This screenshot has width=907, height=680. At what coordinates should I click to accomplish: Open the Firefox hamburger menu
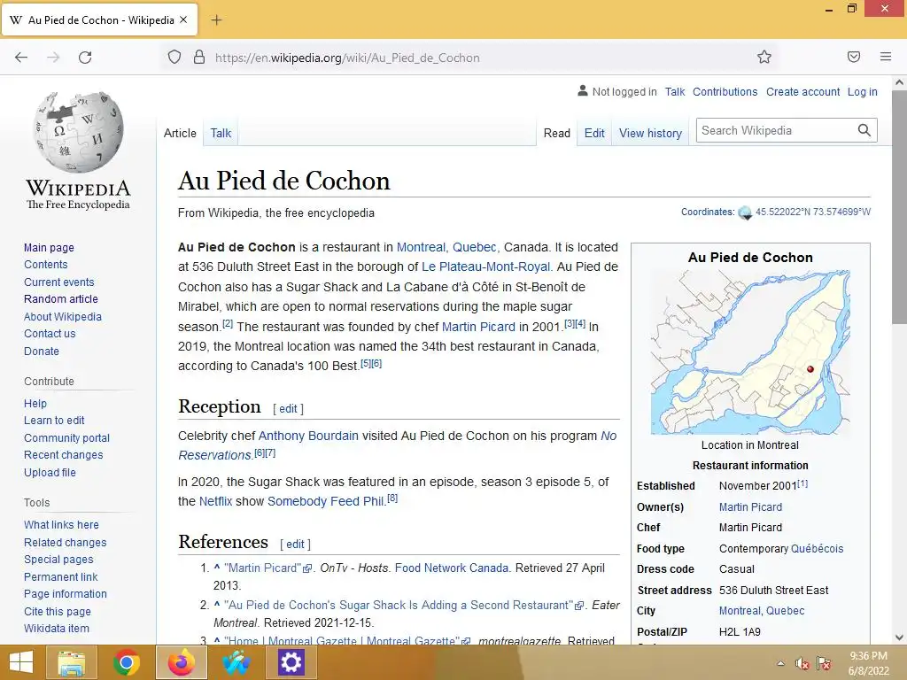coord(886,57)
